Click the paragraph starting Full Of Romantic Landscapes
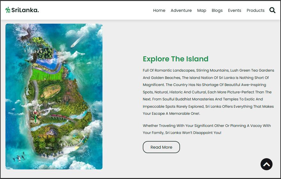Screen dimensions: 281x179 (x=208, y=92)
